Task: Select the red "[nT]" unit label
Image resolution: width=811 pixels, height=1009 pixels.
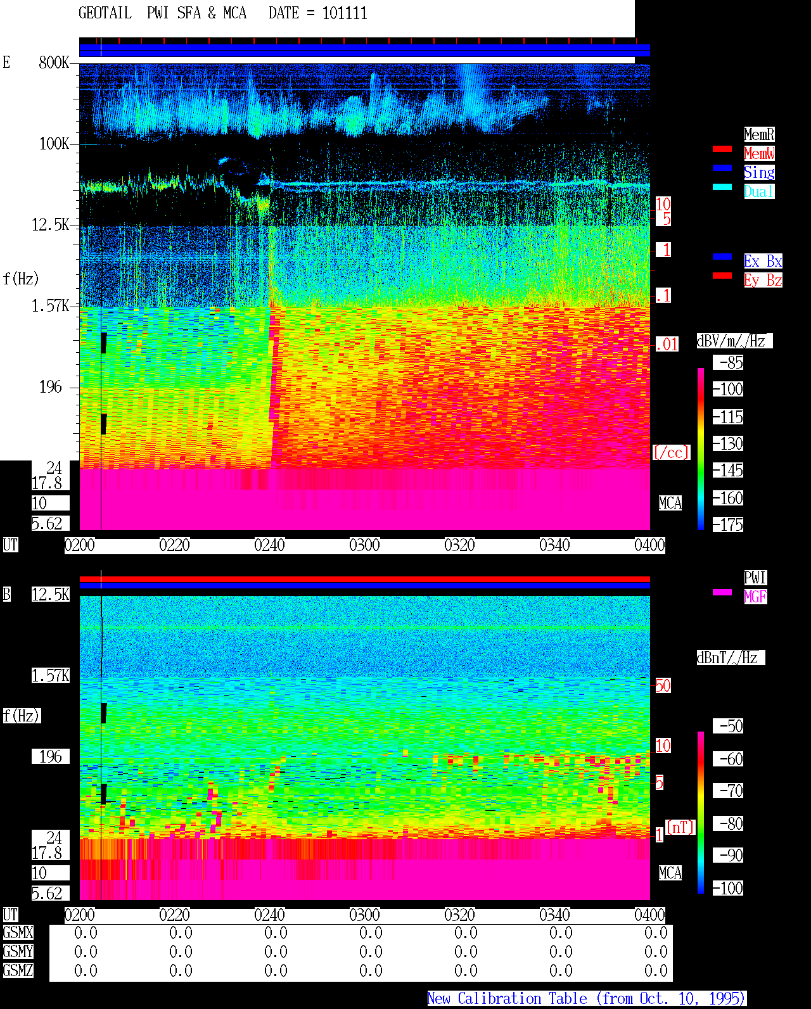Action: [680, 827]
